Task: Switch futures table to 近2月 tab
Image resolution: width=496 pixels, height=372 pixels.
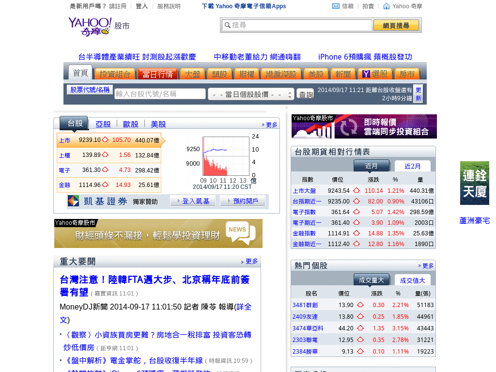Action: 412,166
